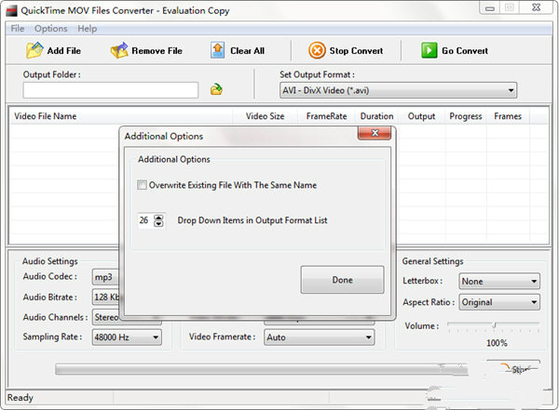Increase drop down items count with up arrow
Image resolution: width=559 pixels, height=410 pixels.
click(158, 218)
